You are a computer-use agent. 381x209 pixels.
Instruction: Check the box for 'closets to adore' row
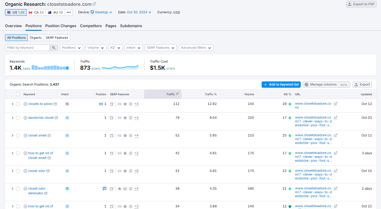pyautogui.click(x=18, y=104)
